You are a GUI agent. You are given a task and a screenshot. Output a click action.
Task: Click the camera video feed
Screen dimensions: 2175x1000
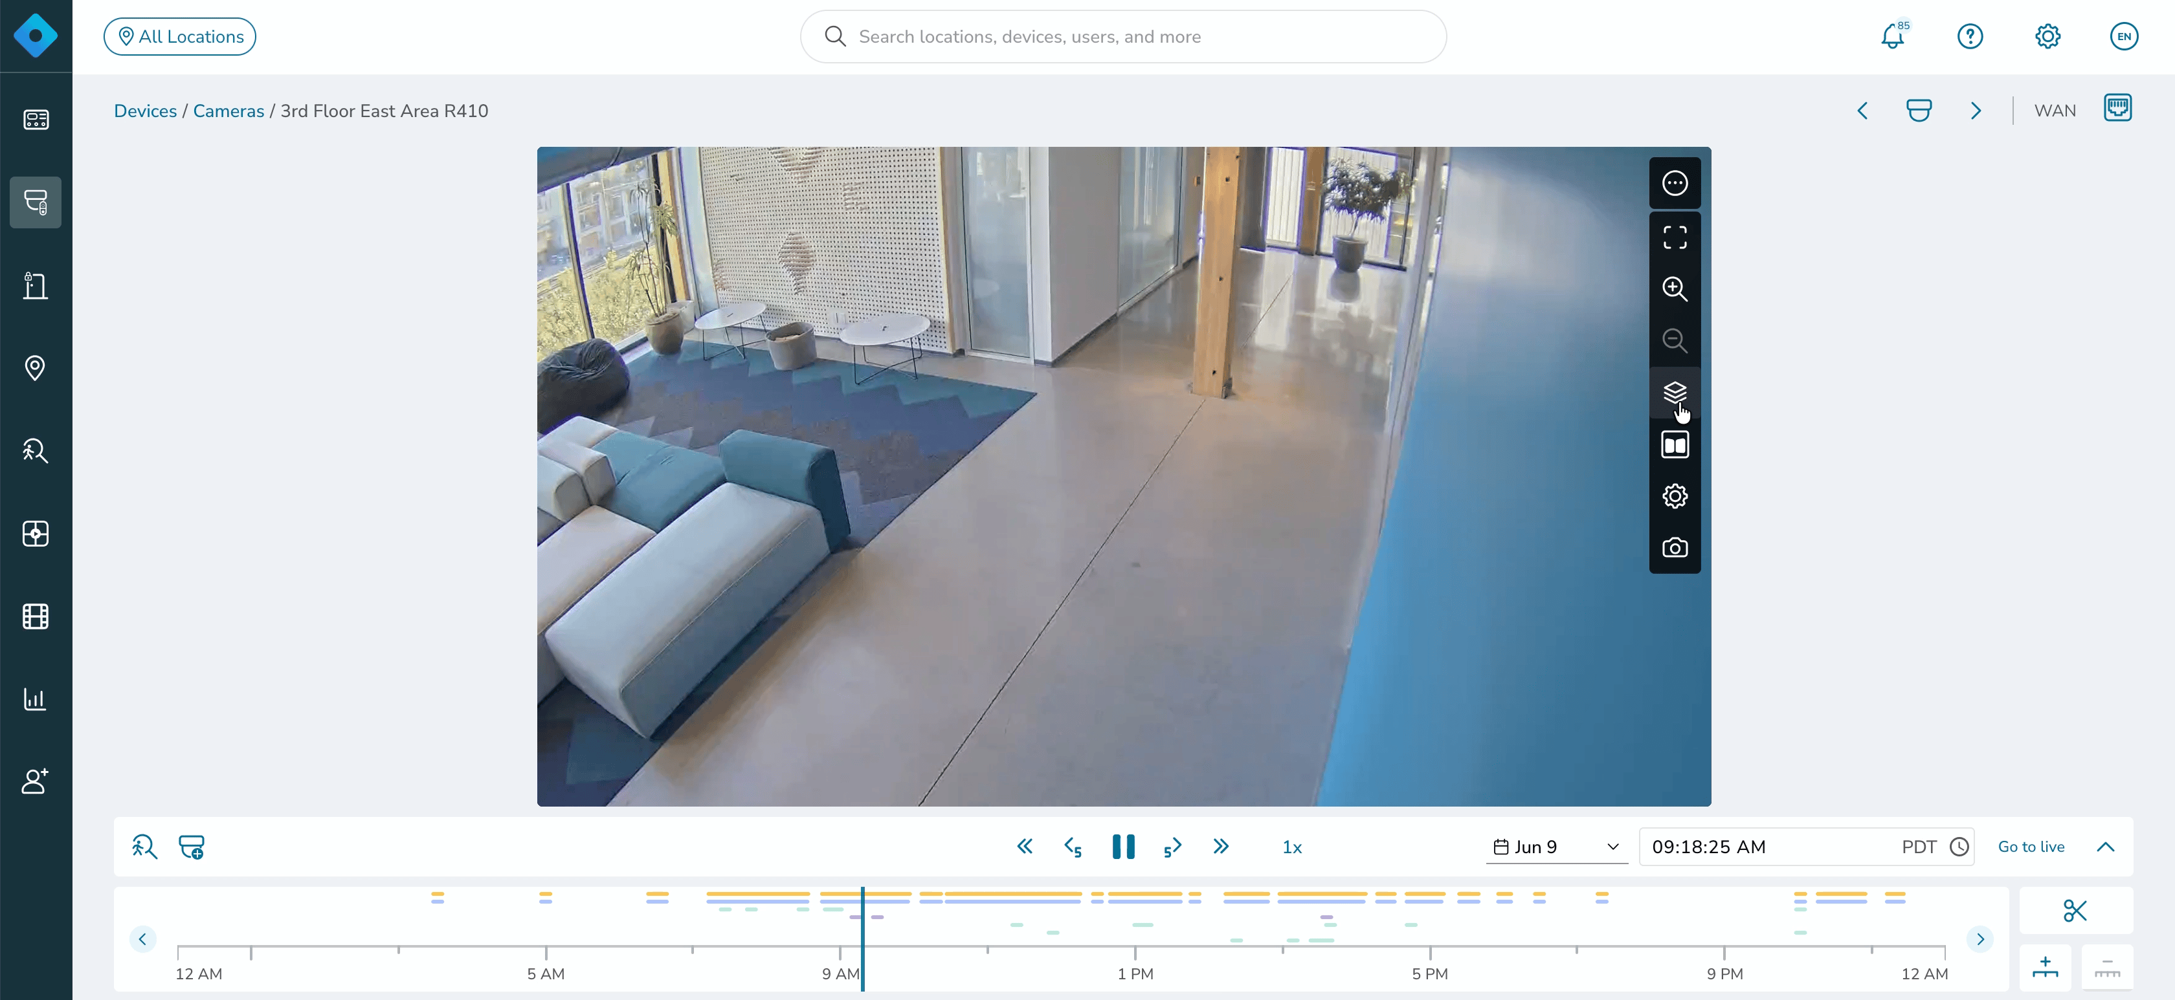click(x=1124, y=477)
